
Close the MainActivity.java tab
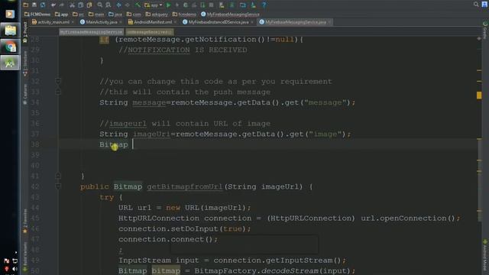click(121, 22)
